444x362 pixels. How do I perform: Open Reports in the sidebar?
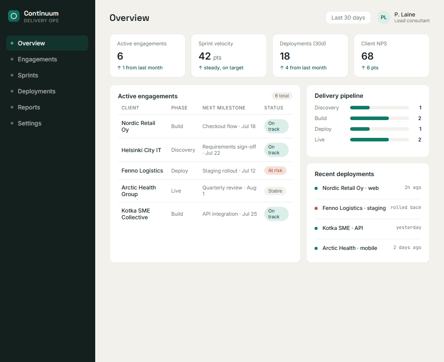tap(47, 107)
